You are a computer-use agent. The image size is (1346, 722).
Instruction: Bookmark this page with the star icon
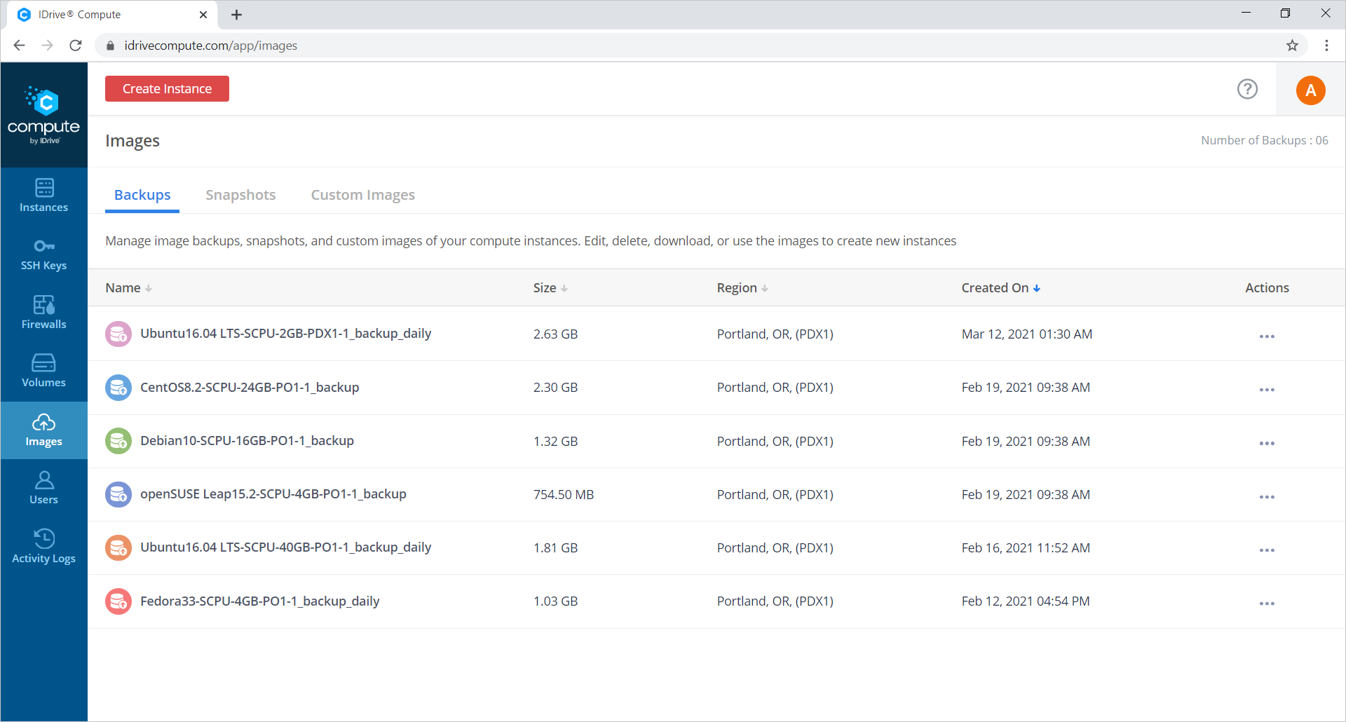pyautogui.click(x=1292, y=46)
